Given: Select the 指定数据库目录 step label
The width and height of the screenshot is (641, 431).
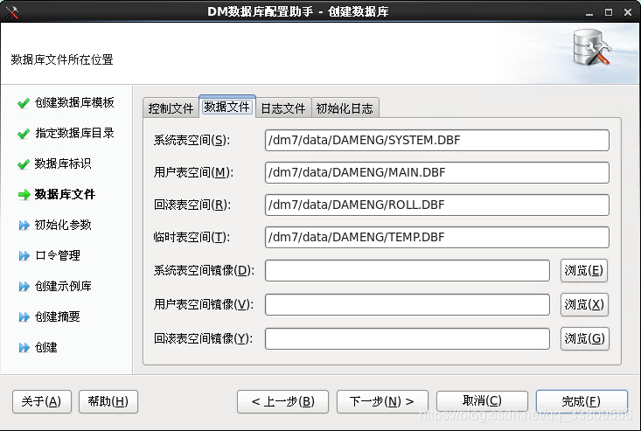Looking at the screenshot, I should [x=74, y=133].
